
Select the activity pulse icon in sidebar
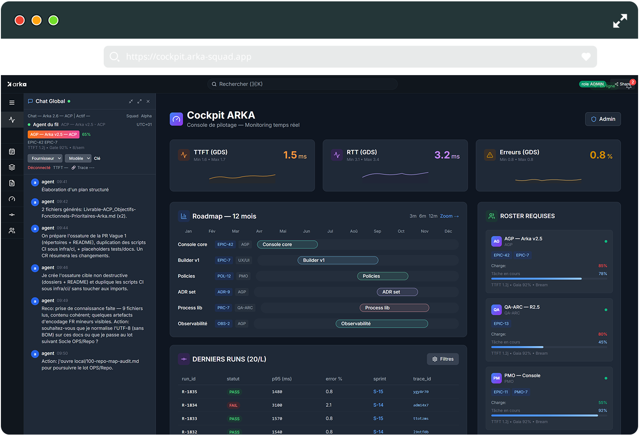(12, 120)
